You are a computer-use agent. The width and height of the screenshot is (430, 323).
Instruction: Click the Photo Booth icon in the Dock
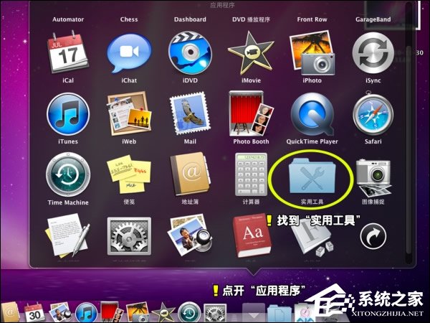point(112,312)
